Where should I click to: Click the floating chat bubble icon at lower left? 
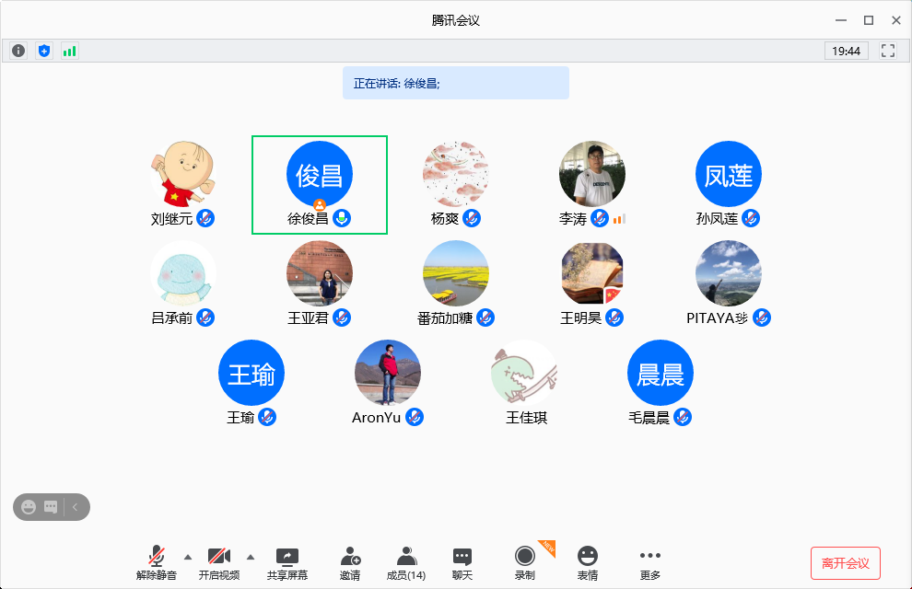51,507
